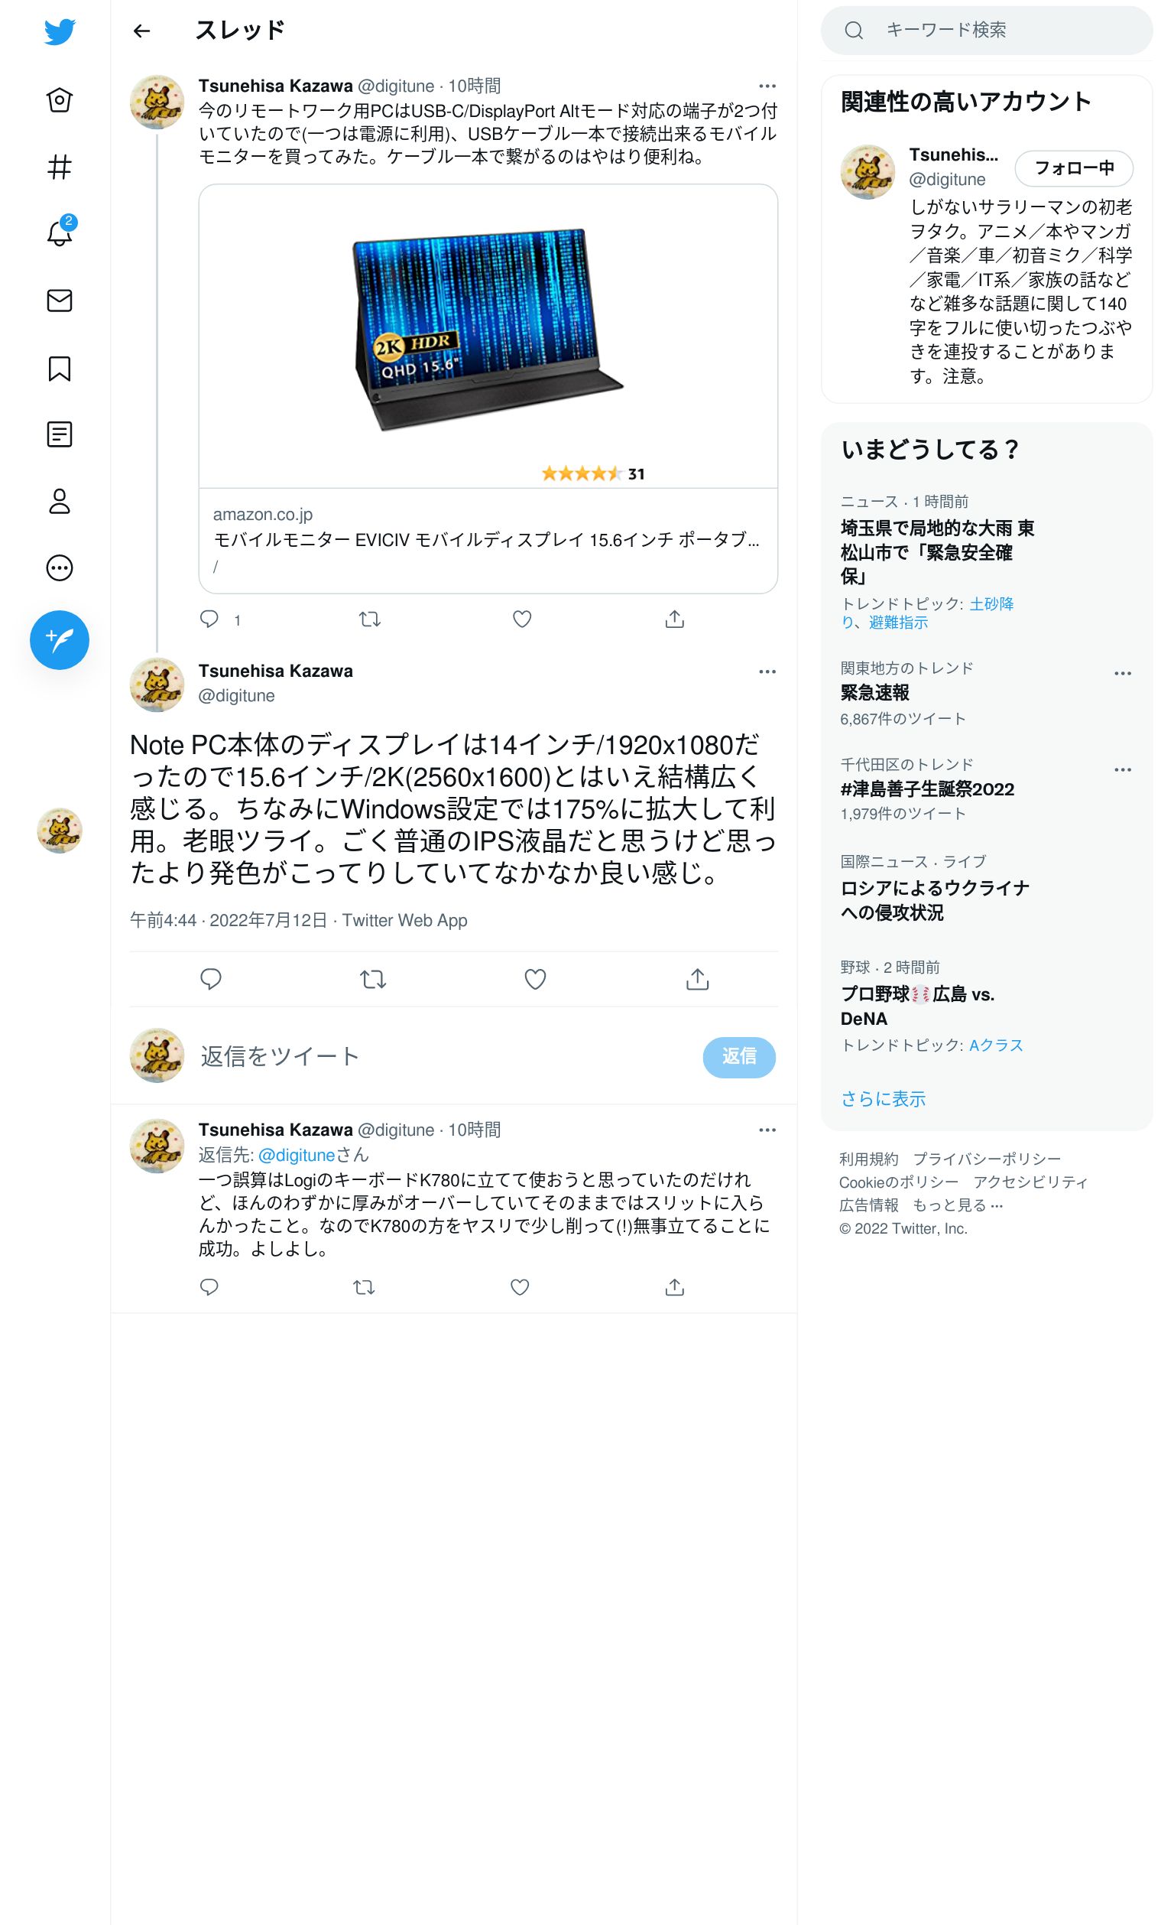1174x1925 pixels.
Task: Open the Profile person icon
Action: [60, 502]
